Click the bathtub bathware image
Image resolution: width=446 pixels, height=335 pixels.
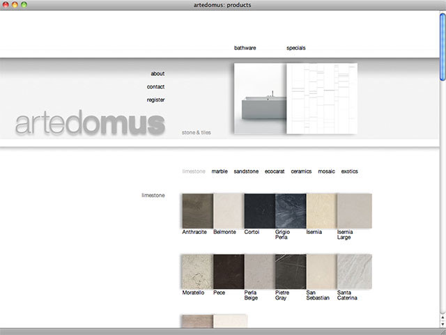click(x=260, y=98)
